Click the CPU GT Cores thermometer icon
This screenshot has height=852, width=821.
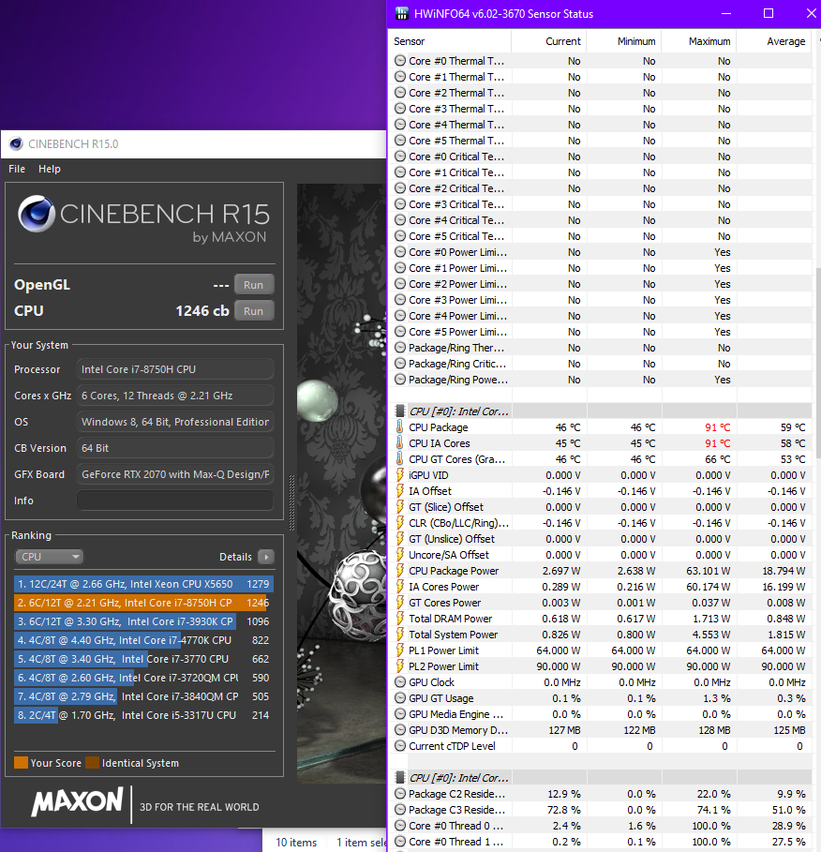pos(400,459)
